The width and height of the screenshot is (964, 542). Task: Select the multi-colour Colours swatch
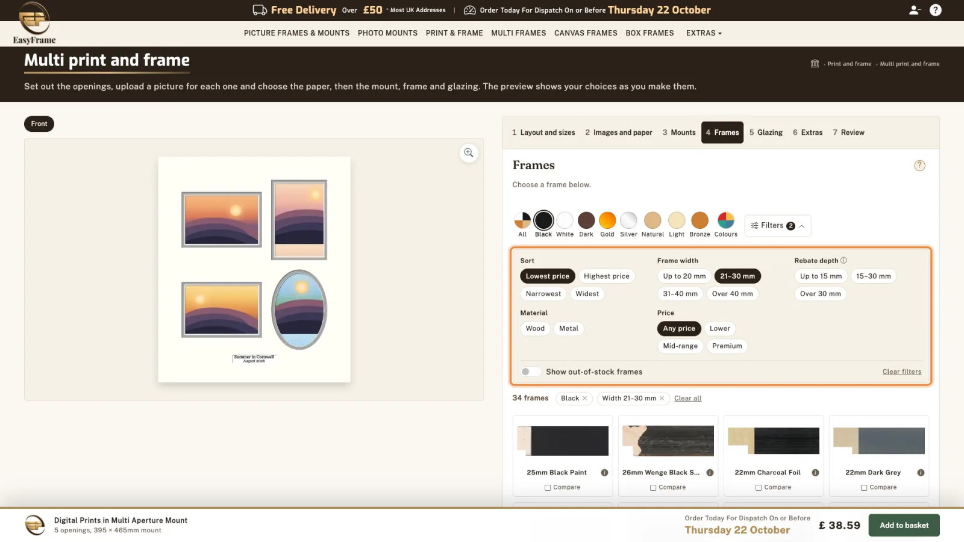point(726,220)
